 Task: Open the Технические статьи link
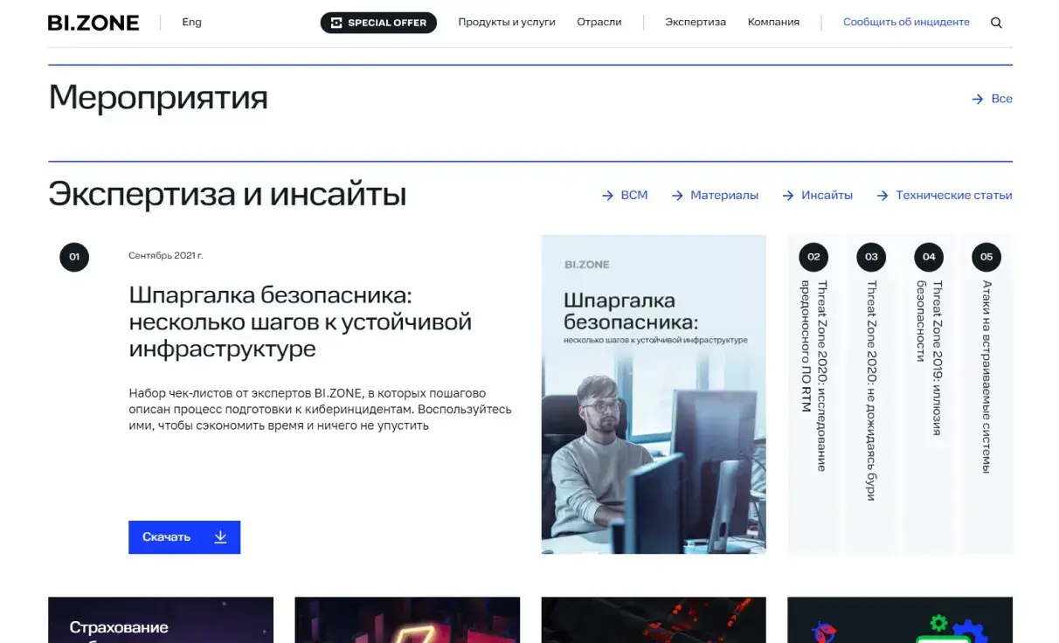[x=945, y=196]
